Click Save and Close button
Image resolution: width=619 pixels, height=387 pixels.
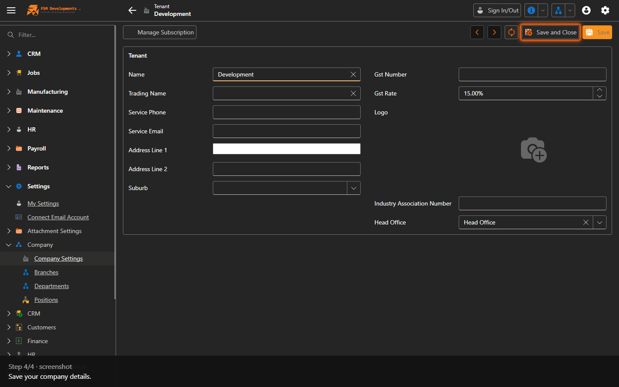click(x=551, y=32)
